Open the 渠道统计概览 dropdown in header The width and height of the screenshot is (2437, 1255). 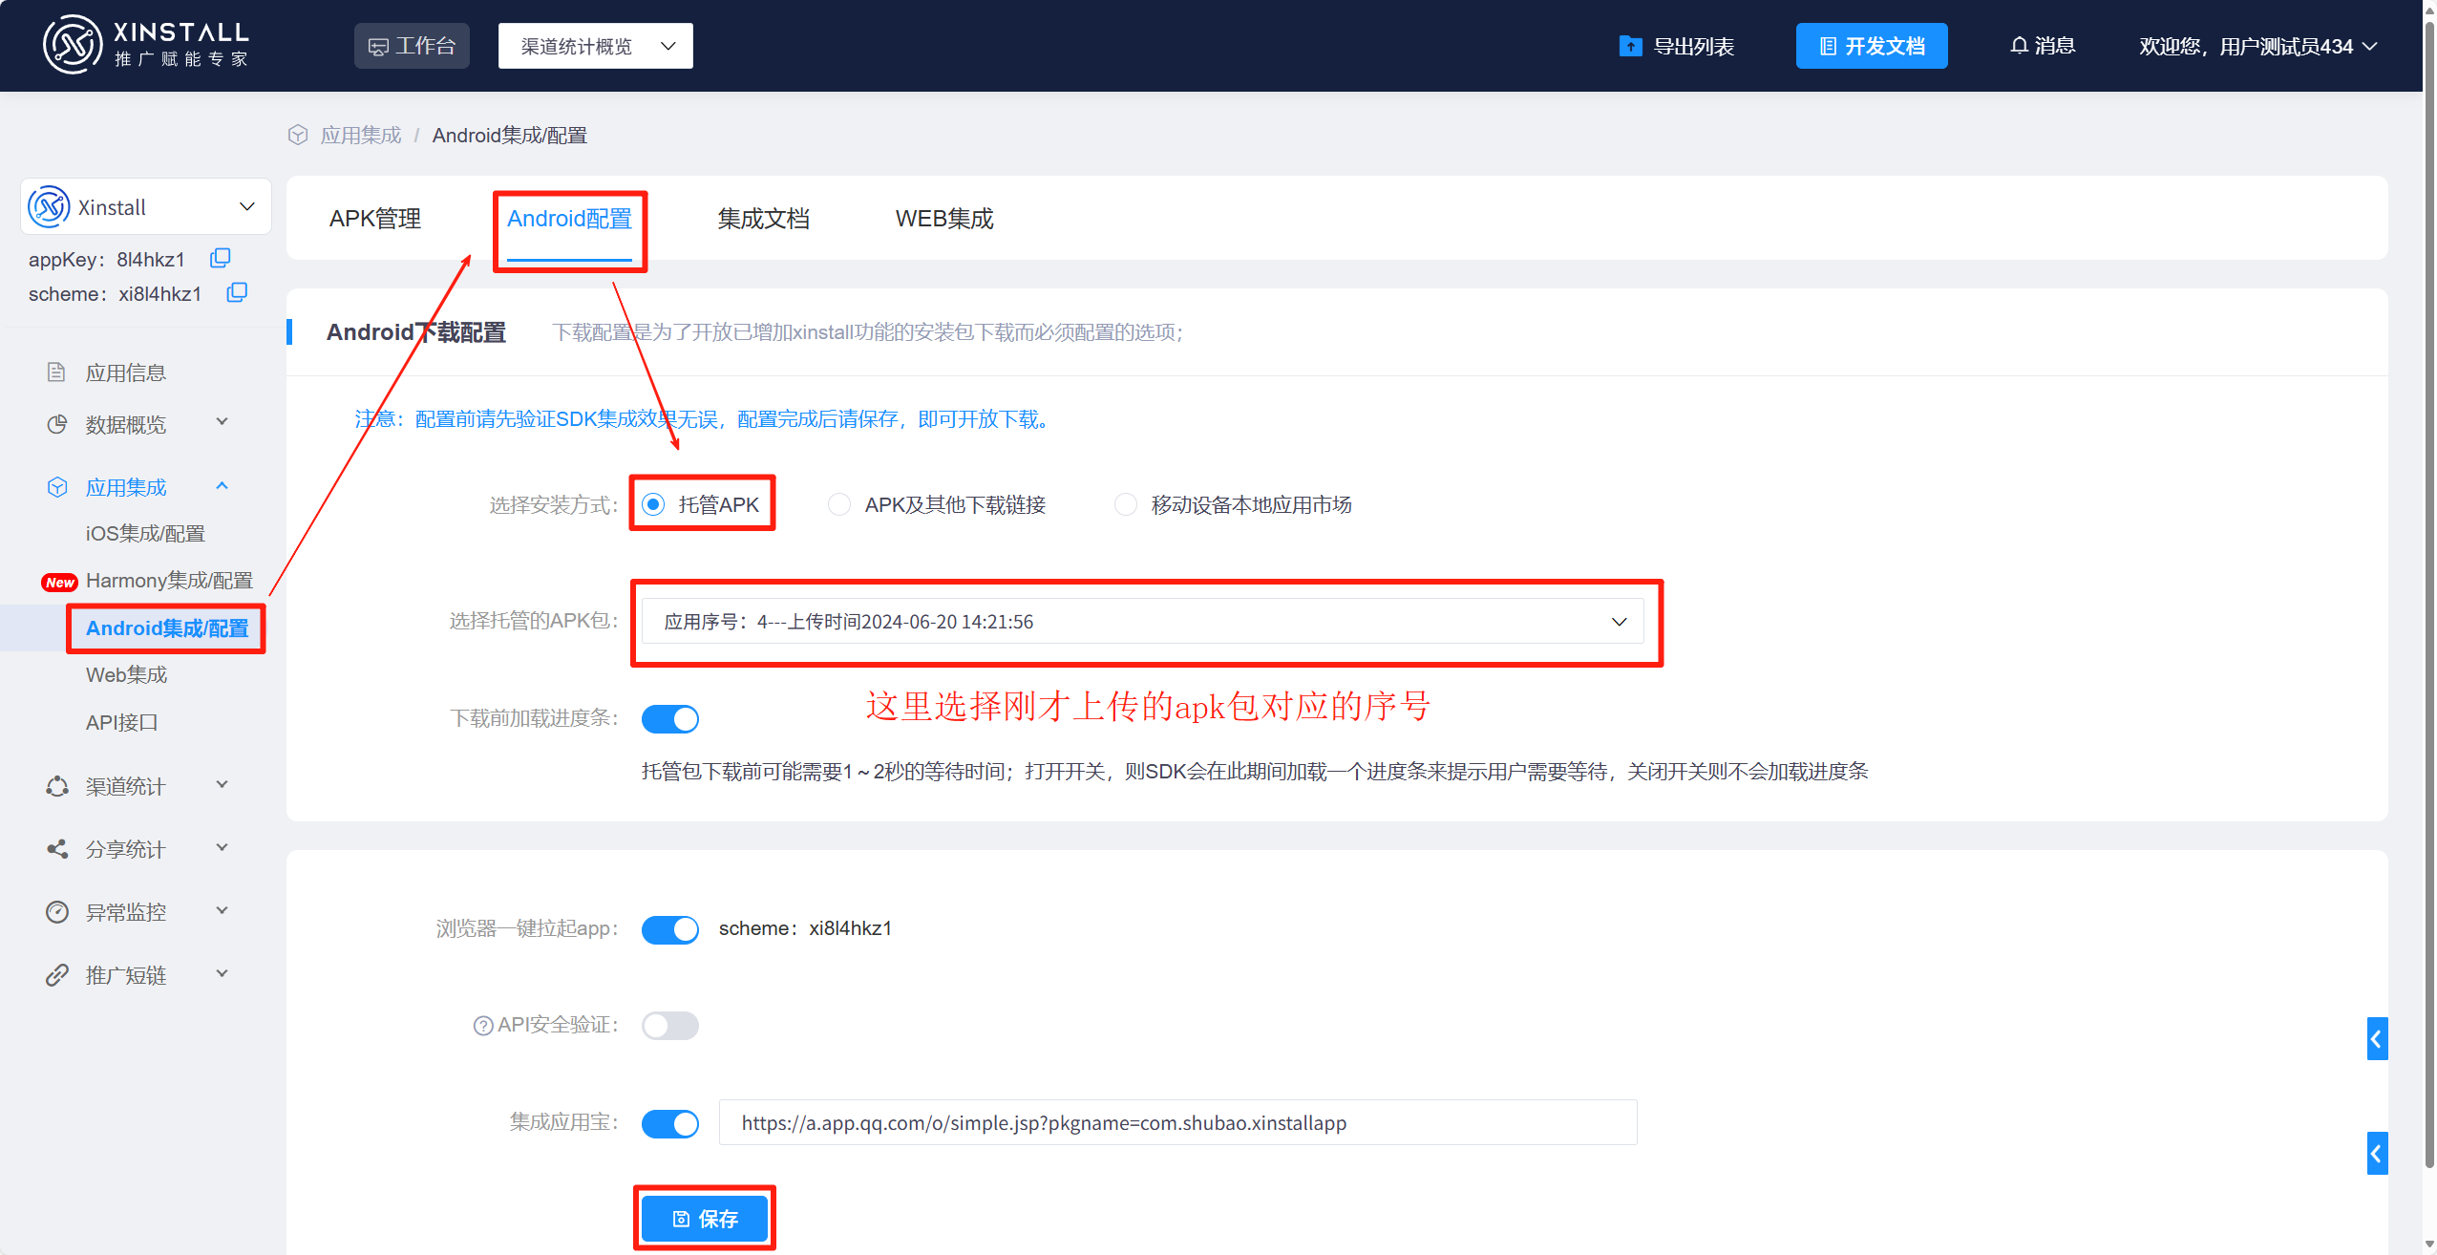click(596, 46)
